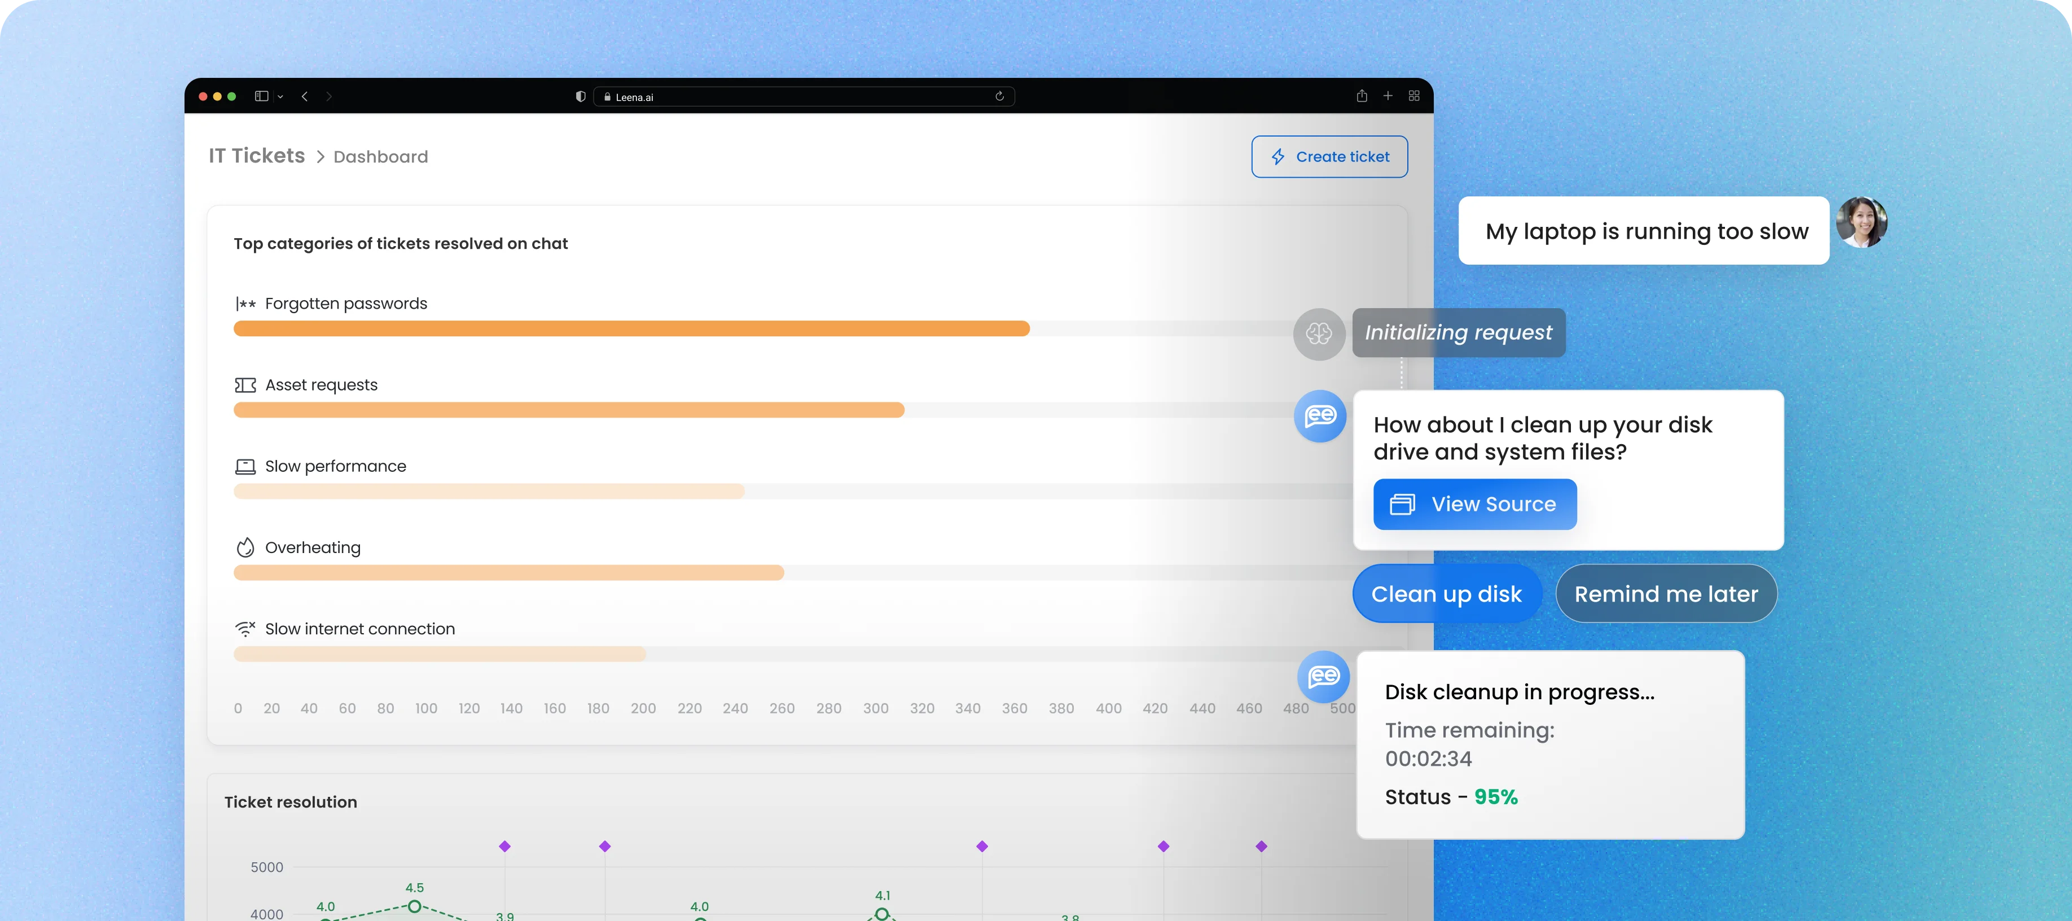Click the Forgotten passwords label
This screenshot has width=2072, height=921.
(x=346, y=304)
